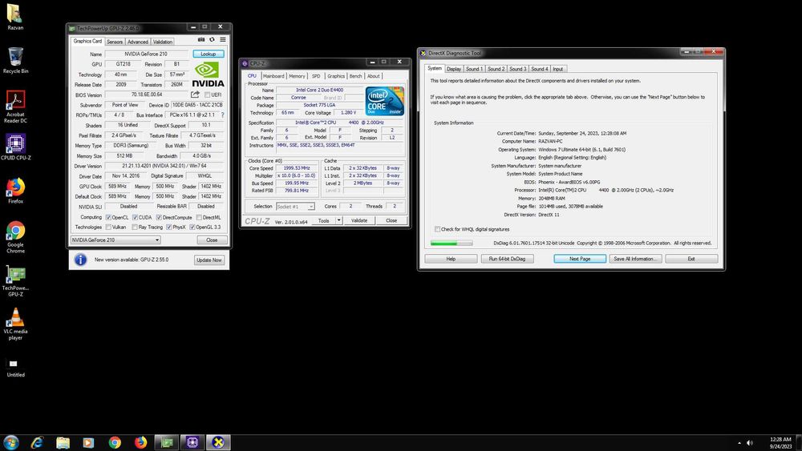Click the Intel Core 2 Duo logo in CPU-Z

(x=384, y=101)
